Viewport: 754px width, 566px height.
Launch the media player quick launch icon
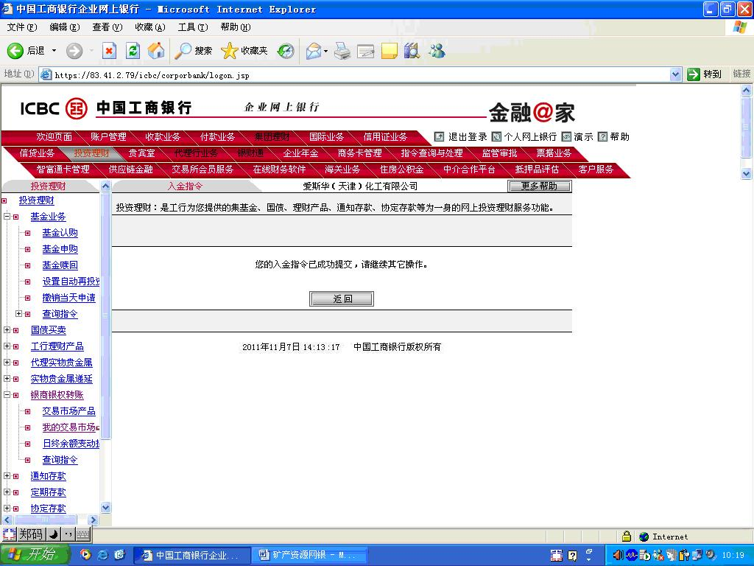[x=85, y=555]
